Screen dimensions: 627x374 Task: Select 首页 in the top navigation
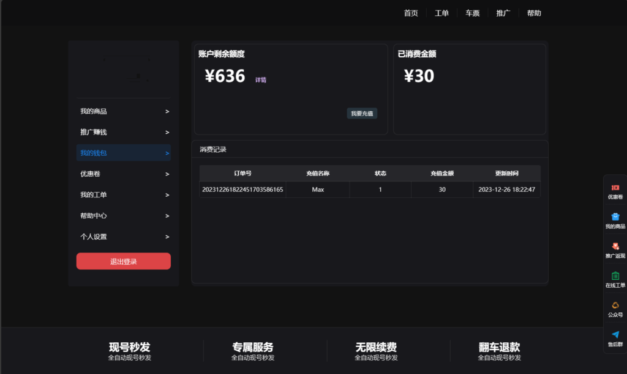point(410,12)
